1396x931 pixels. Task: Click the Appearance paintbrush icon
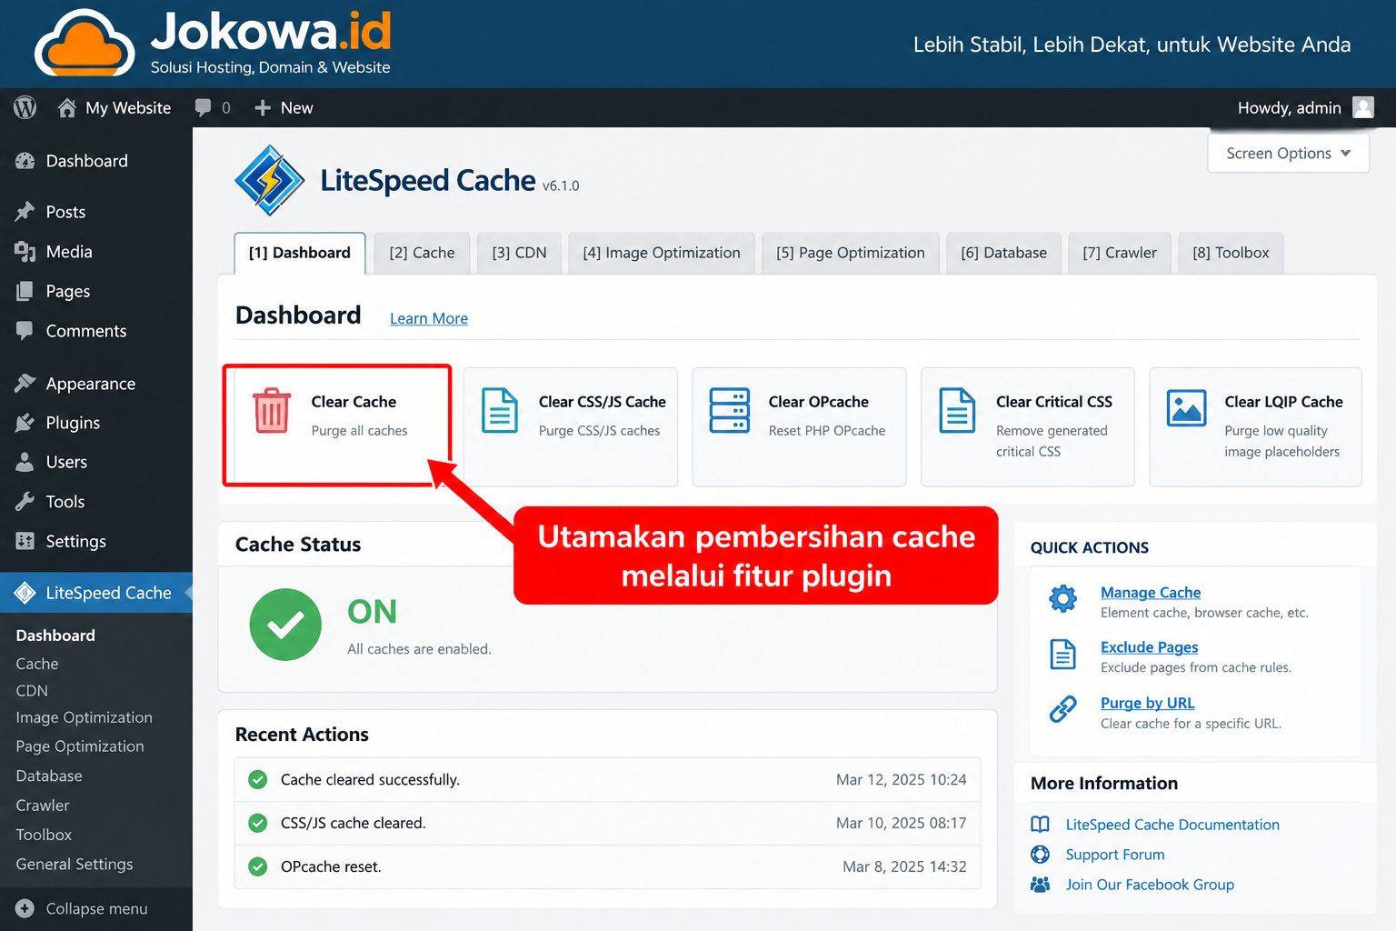point(25,383)
